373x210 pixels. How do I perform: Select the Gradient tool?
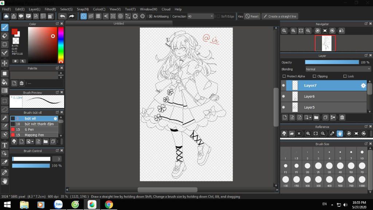(x=4, y=90)
